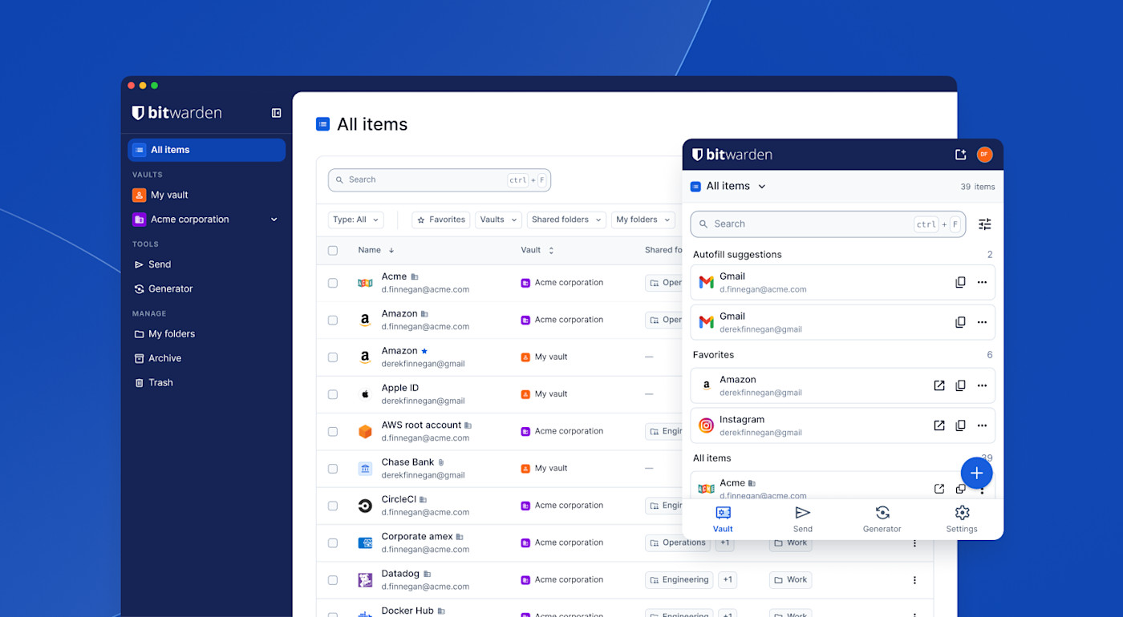Switch to the Vault tab in the extension
This screenshot has height=617, width=1123.
point(723,519)
